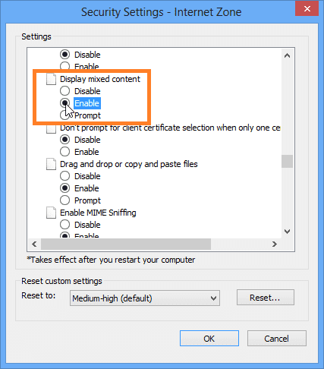Open the Reset to Medium-high dropdown

click(145, 298)
